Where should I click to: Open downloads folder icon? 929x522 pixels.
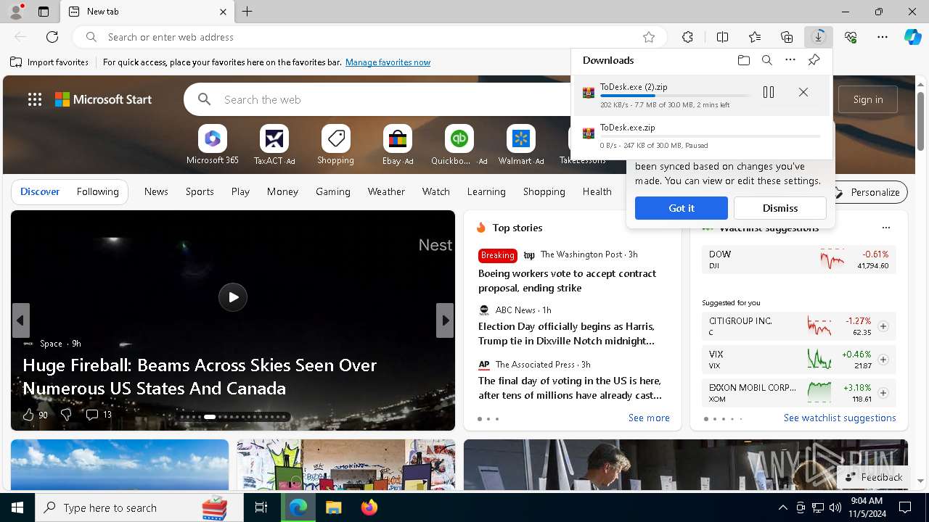(x=744, y=60)
